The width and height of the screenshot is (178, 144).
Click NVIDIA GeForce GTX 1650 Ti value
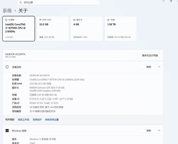(x=47, y=88)
